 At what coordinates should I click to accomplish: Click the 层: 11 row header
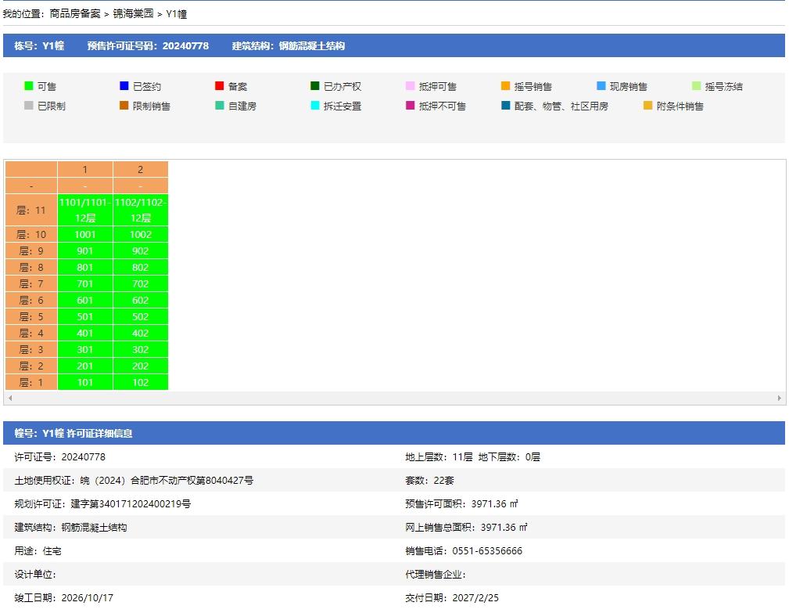[x=31, y=210]
